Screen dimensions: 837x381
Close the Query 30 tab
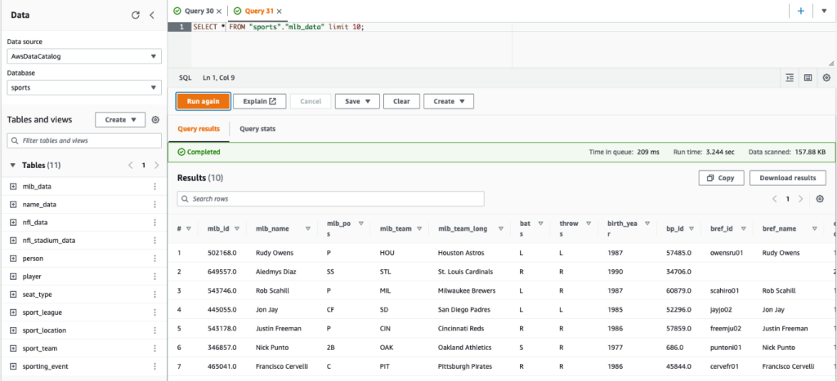(219, 11)
